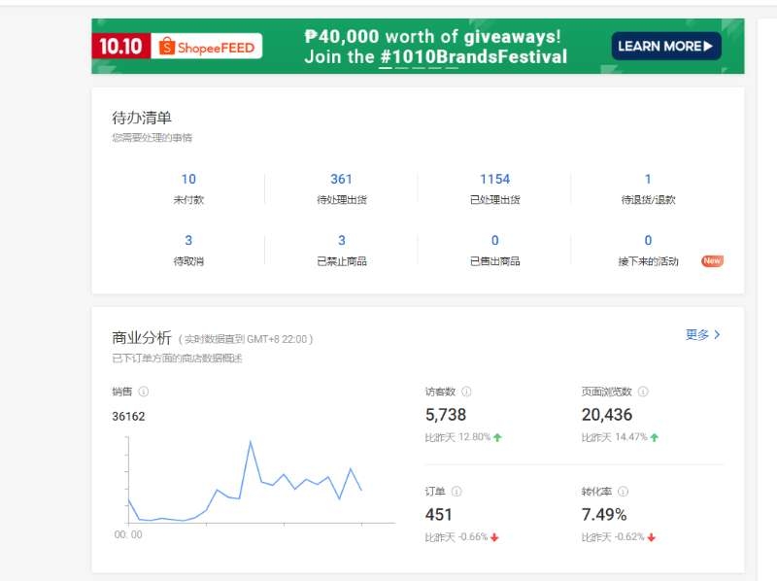This screenshot has width=777, height=581.
Task: Open the info icon beside 转化率
Action: 623,490
